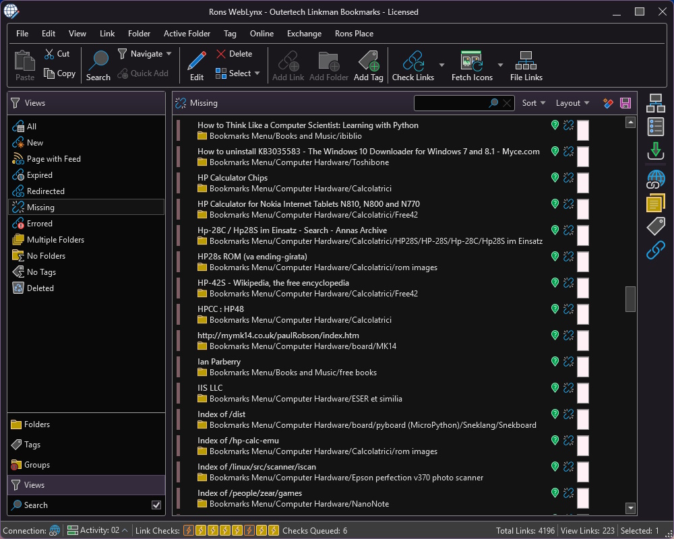Open File Links tool
Viewport: 674px width, 539px height.
coord(526,65)
